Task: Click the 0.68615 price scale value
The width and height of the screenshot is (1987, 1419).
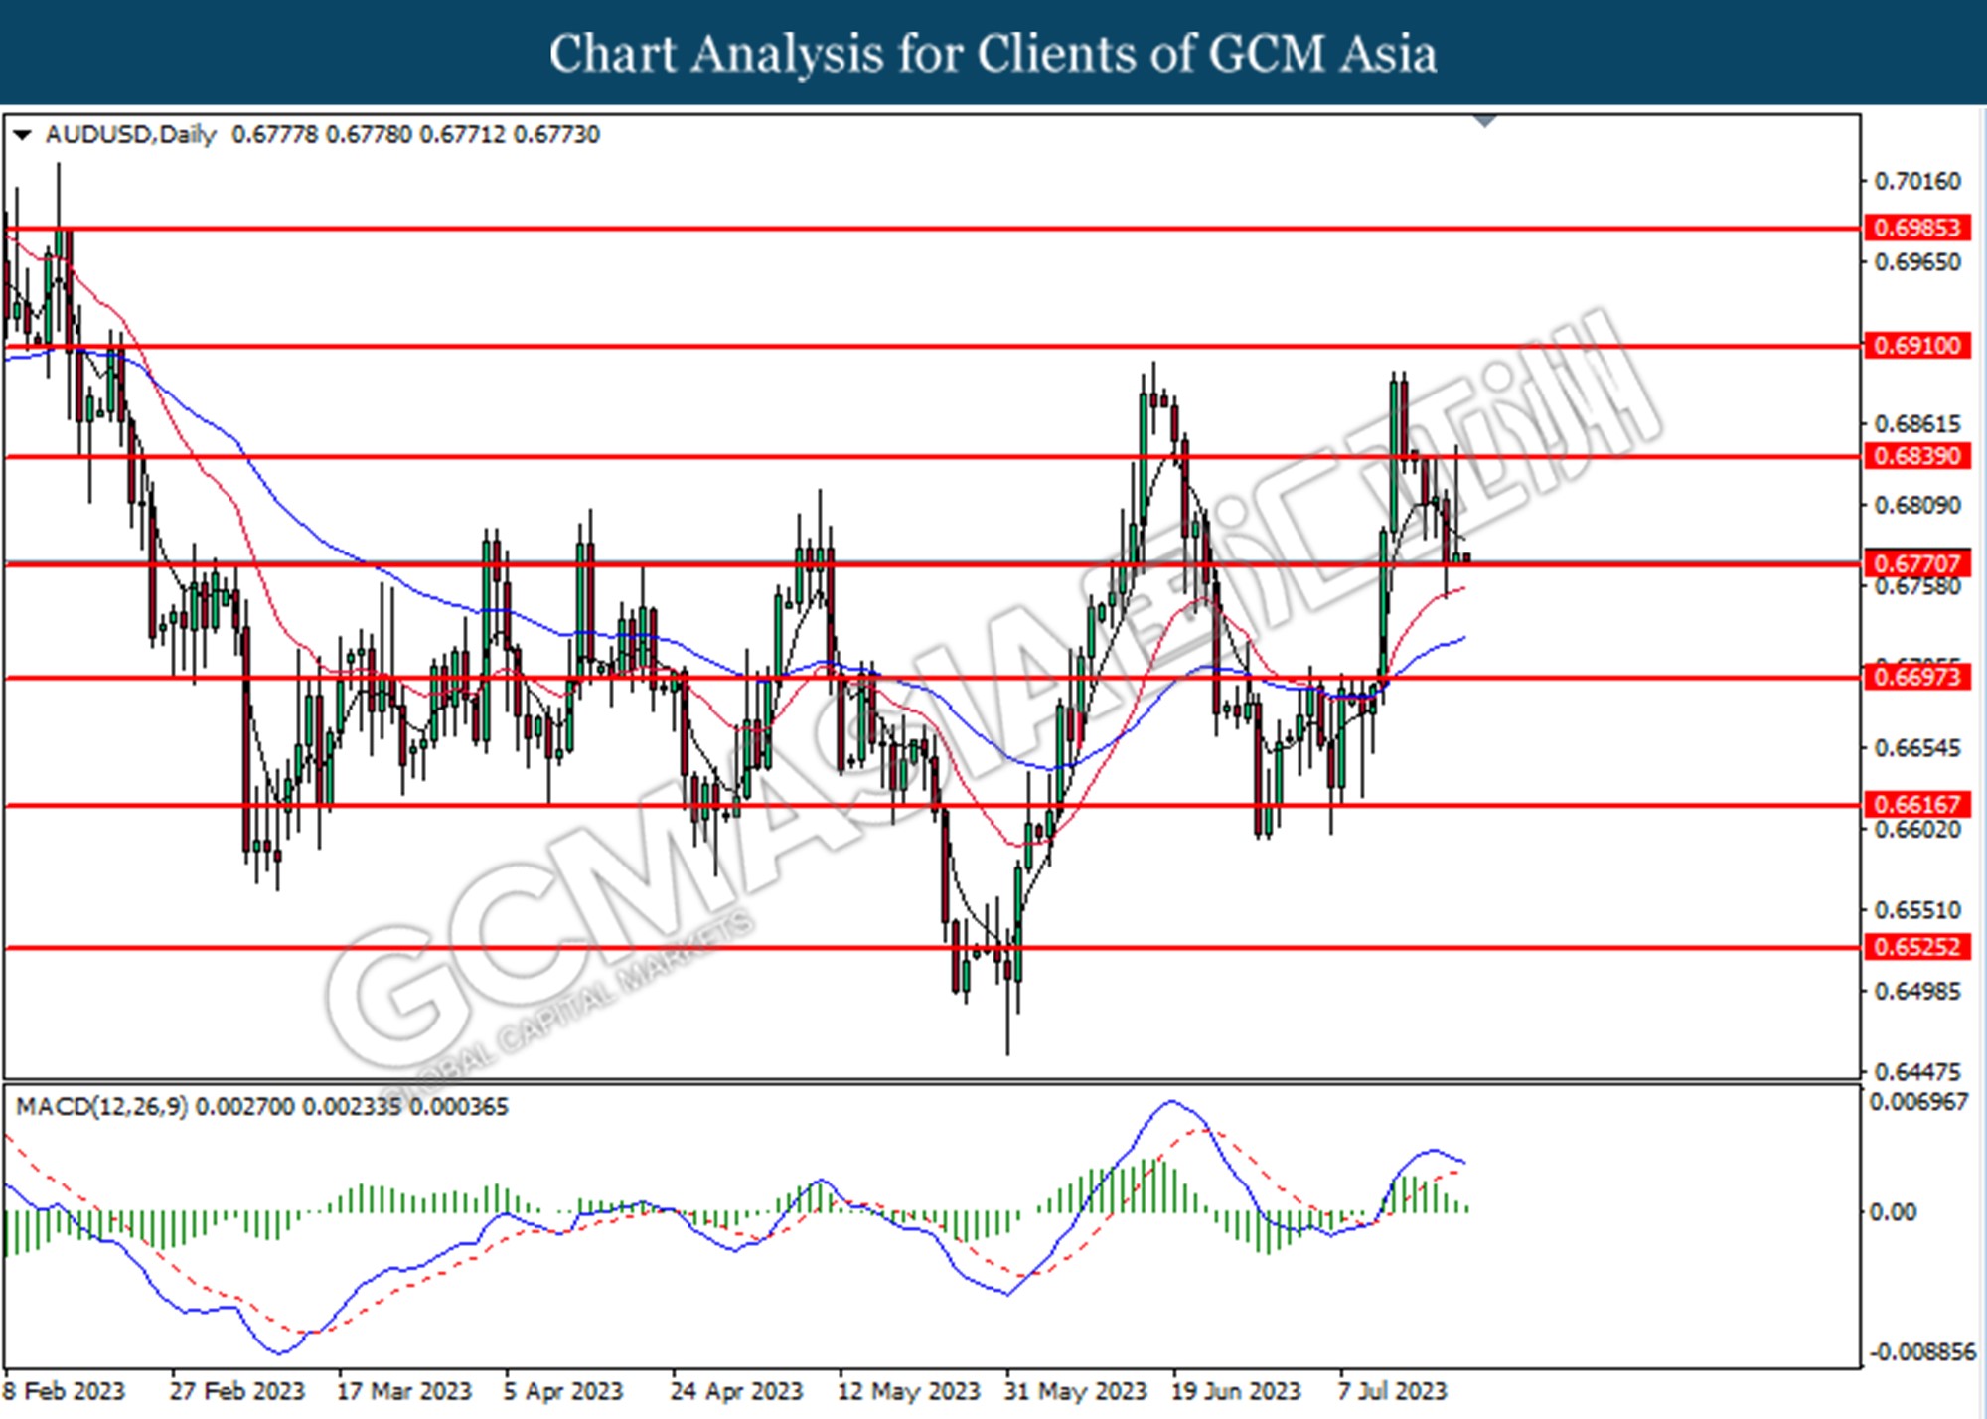Action: click(1917, 423)
